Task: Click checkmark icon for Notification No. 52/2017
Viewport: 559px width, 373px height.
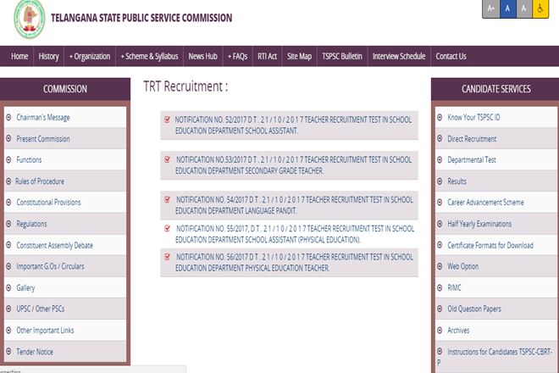Action: (167, 120)
